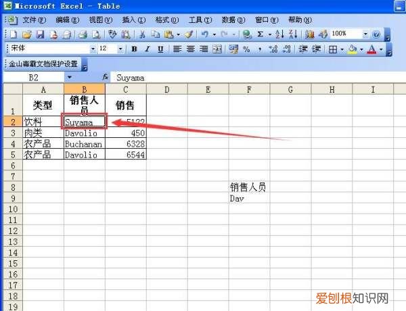Open Fill Color dropdown arrow
This screenshot has width=406, height=311.
point(361,49)
